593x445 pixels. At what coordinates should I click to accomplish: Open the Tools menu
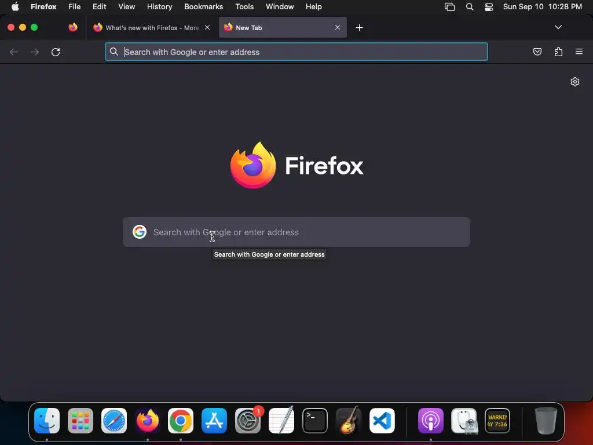[244, 6]
